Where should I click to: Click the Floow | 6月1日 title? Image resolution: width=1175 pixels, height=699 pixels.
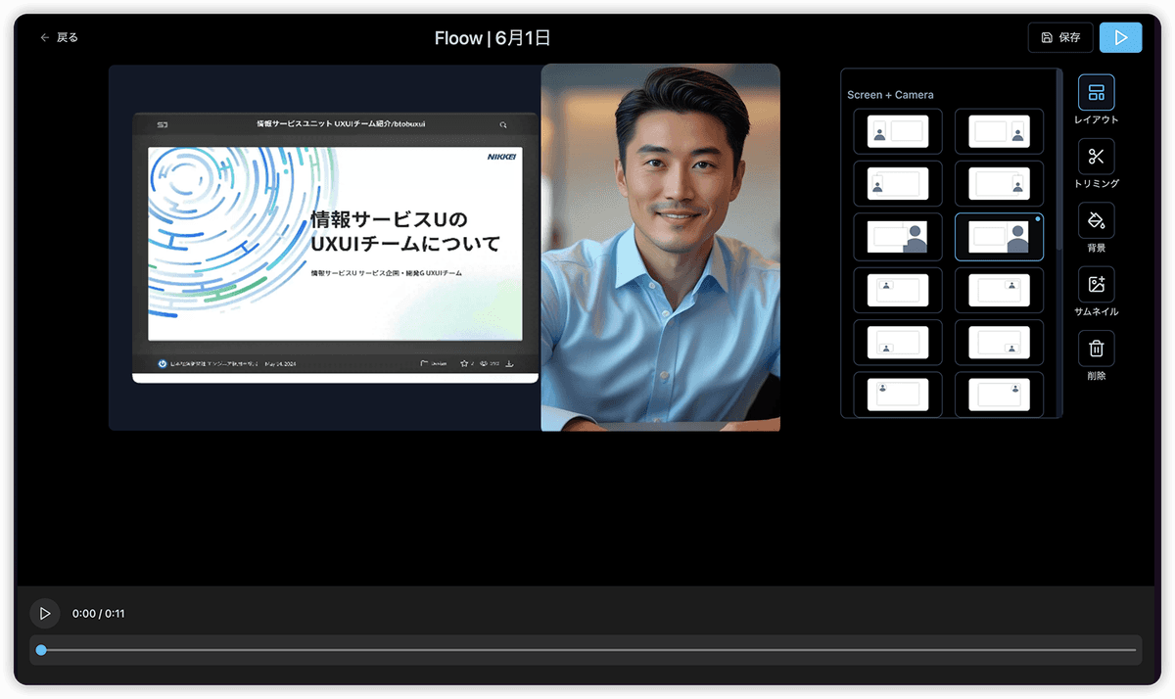[493, 37]
